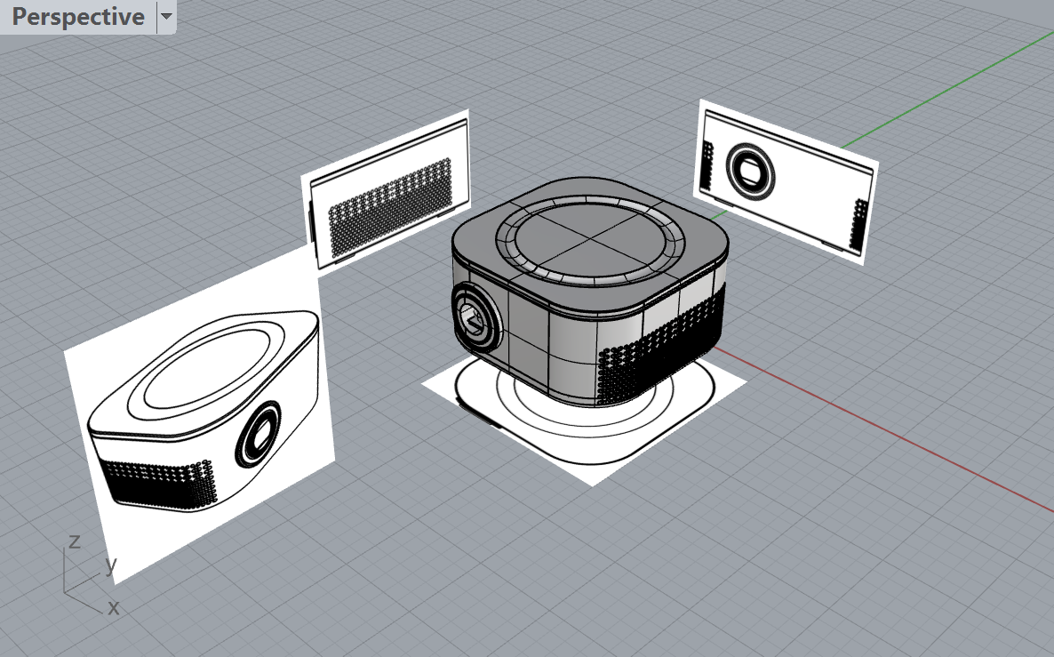Click the lens circle in the left sketch image
The height and width of the screenshot is (657, 1054).
point(258,435)
